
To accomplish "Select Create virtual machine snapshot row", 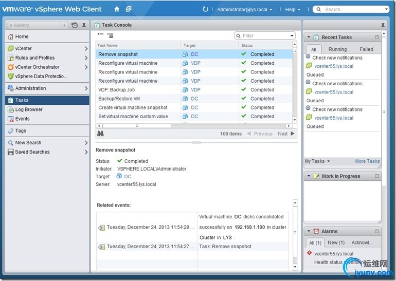I will point(194,107).
